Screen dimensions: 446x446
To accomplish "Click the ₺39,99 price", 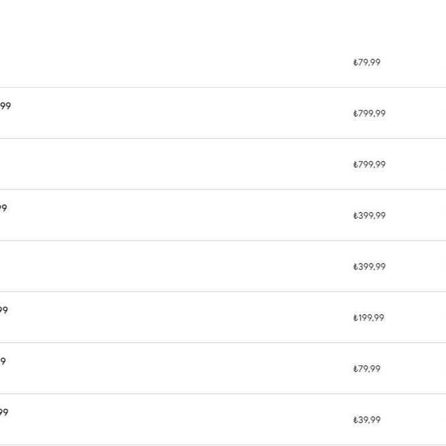I will coord(366,420).
